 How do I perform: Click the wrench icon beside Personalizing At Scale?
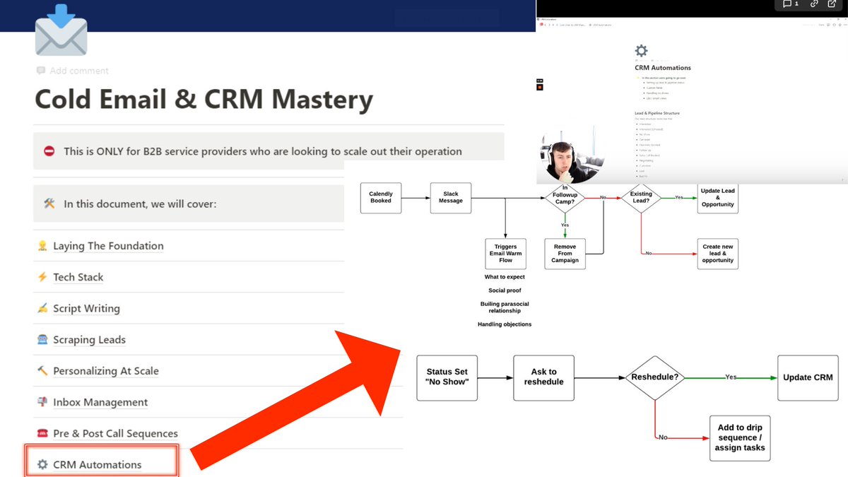coord(42,370)
